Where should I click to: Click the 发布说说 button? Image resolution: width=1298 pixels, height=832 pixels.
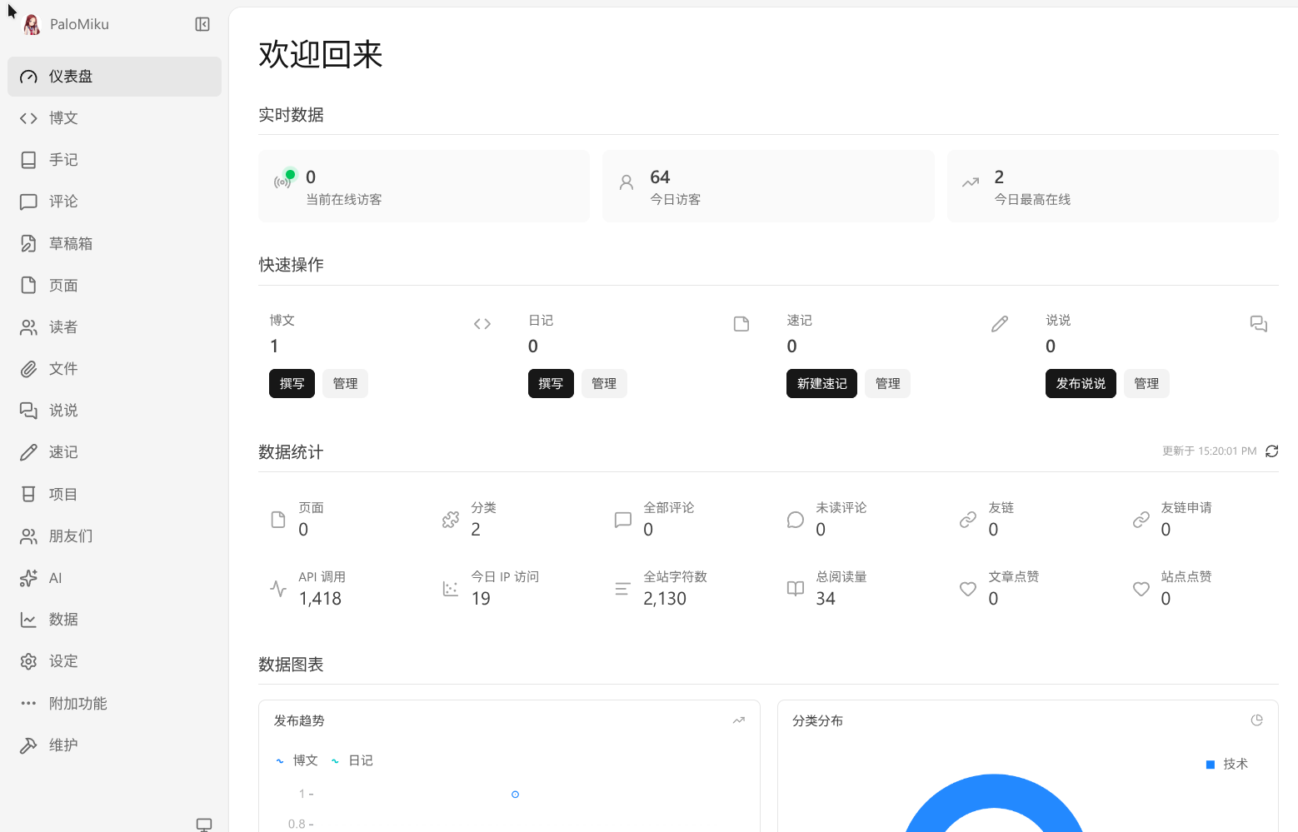click(1081, 384)
